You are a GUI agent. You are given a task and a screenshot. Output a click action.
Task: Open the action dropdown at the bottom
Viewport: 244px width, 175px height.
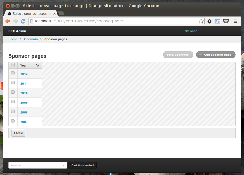coord(38,165)
